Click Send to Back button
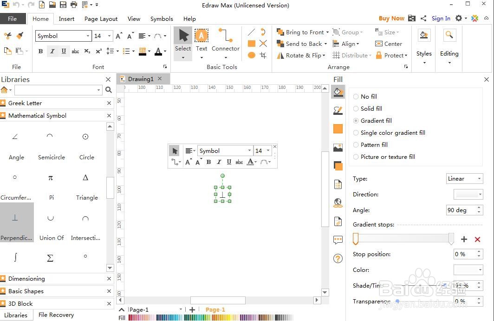The width and height of the screenshot is (494, 321). [299, 44]
